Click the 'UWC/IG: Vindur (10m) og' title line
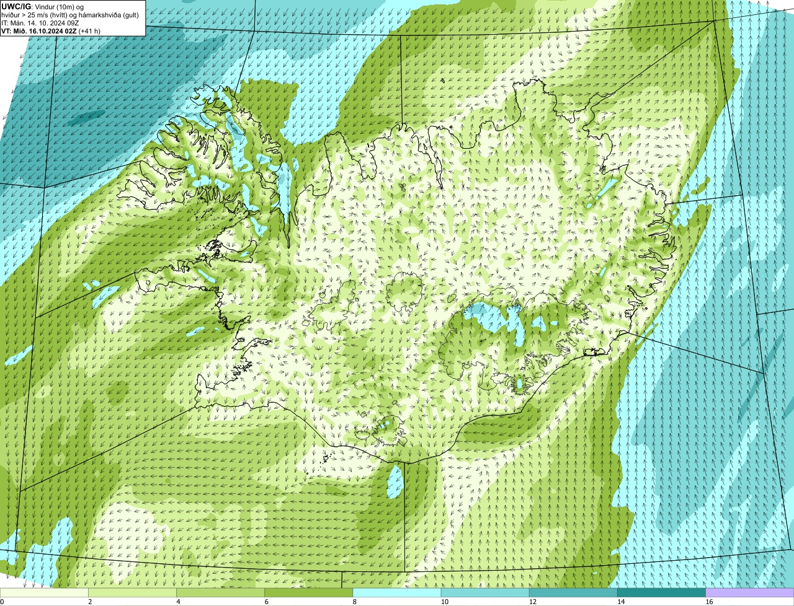The width and height of the screenshot is (794, 606). (x=42, y=6)
